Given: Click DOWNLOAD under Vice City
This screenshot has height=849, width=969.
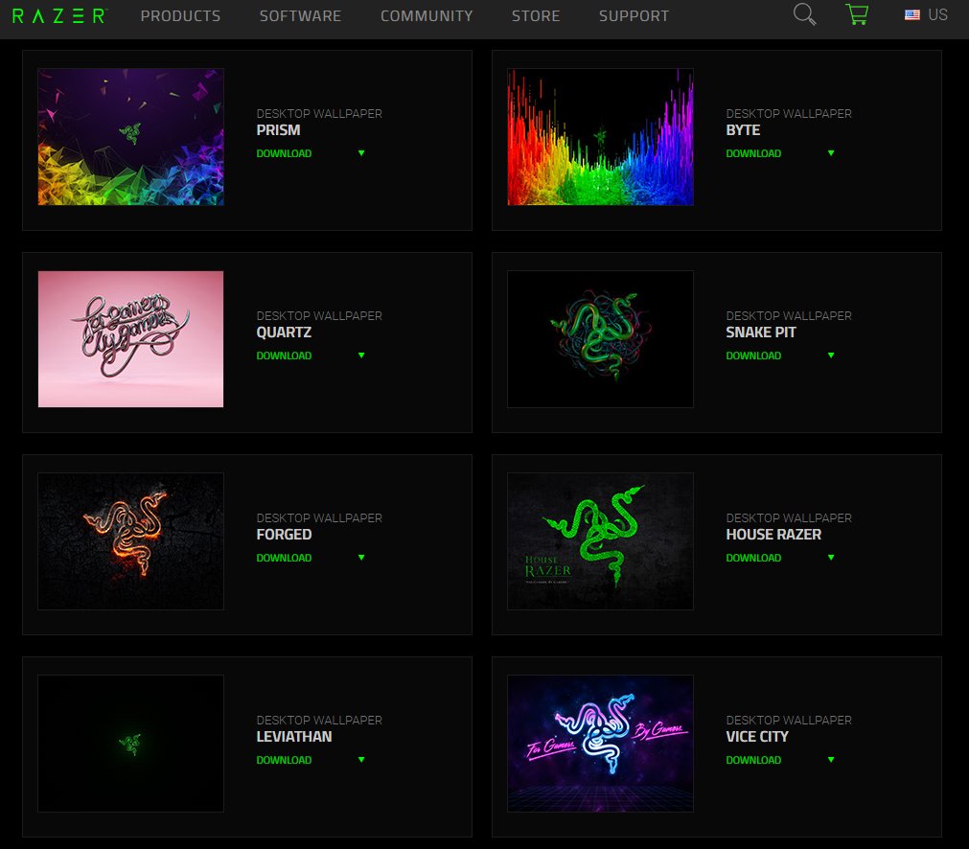Looking at the screenshot, I should click(753, 760).
